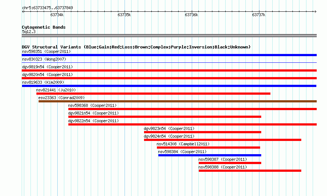327x196 pixels.
Task: Select the red bar under nsv821441
Action: [x=153, y=94]
